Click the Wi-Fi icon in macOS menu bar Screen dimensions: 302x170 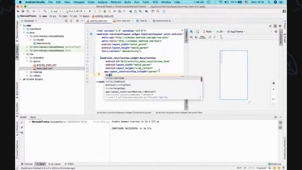coord(220,2)
